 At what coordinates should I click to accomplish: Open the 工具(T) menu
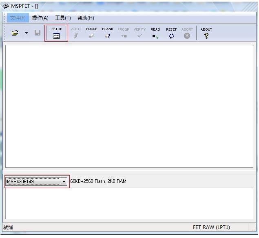pos(63,18)
